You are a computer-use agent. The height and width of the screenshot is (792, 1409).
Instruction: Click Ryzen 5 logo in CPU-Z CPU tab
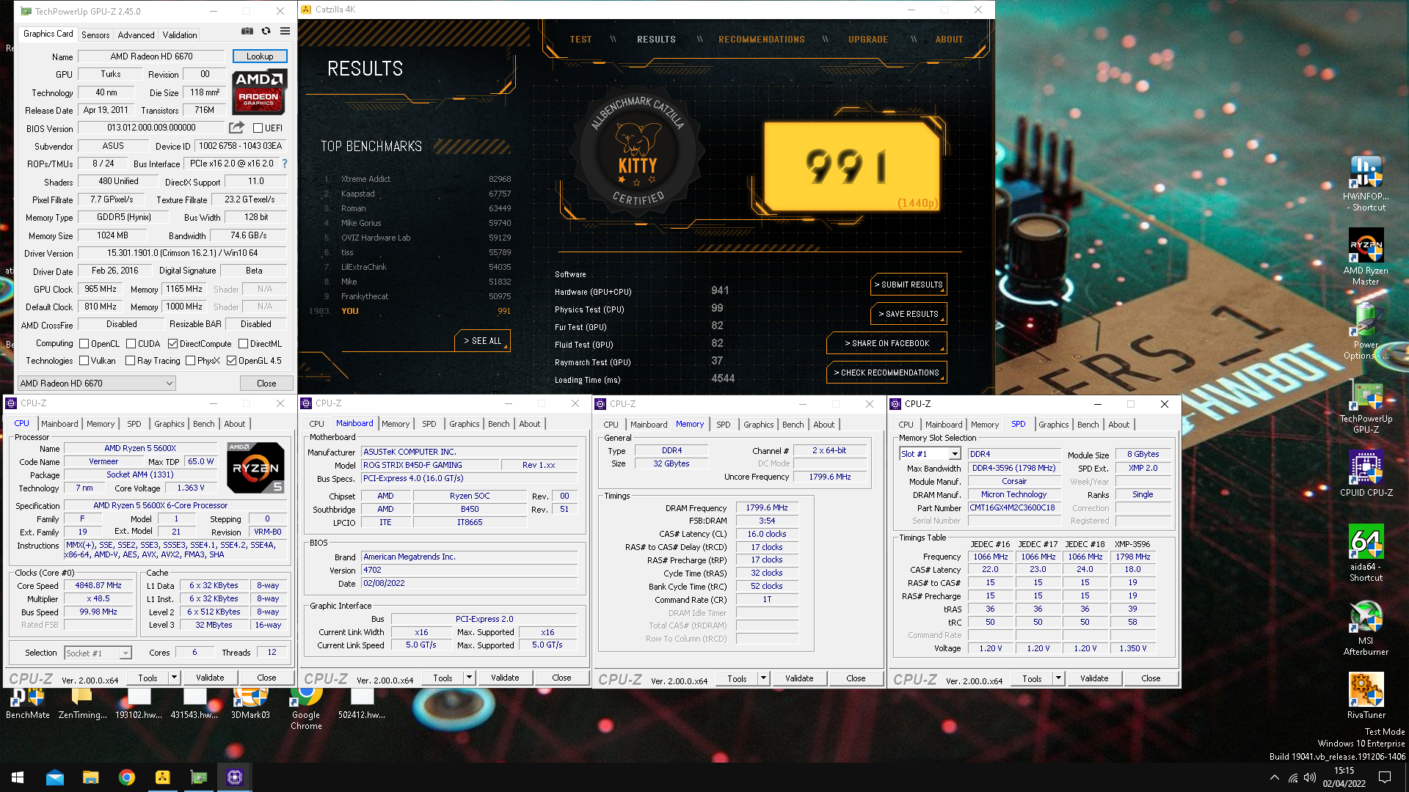click(255, 467)
